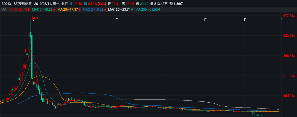Click the red up arrow beside MA(60)
This screenshot has width=297, height=117.
click(105, 10)
